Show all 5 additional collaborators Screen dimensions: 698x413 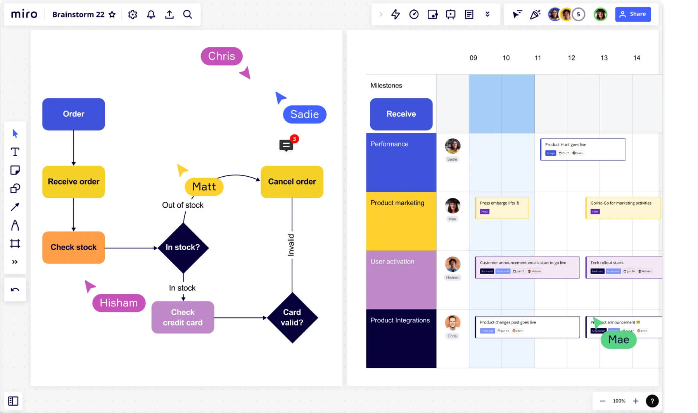[579, 14]
